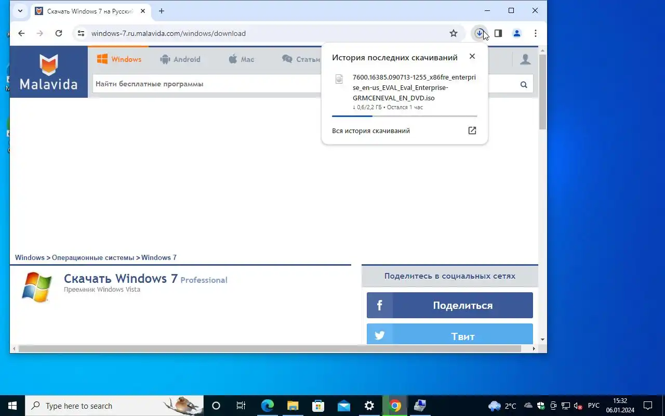Click the open-in-new-tab download history icon
The width and height of the screenshot is (665, 416).
[x=472, y=131]
